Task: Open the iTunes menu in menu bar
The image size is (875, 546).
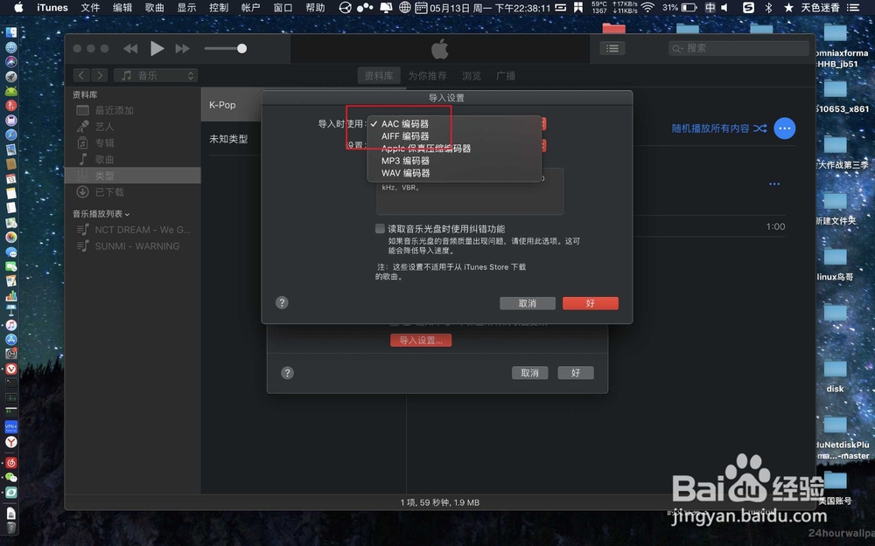Action: point(52,7)
